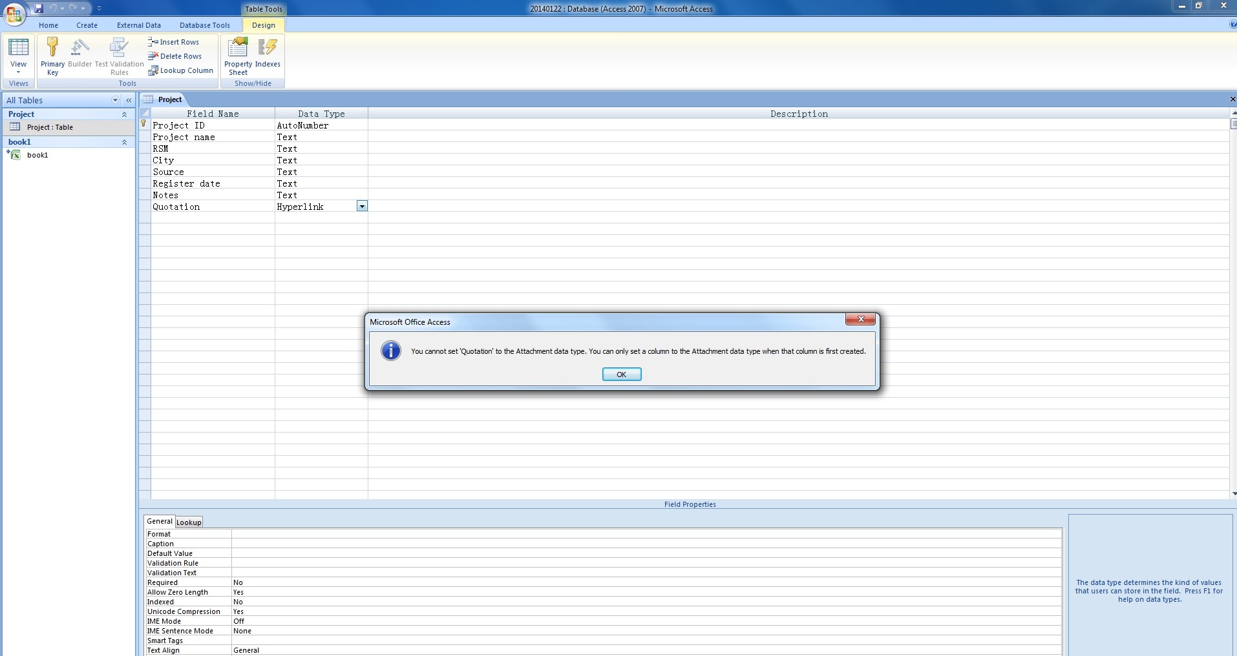The width and height of the screenshot is (1237, 656).
Task: Click the City field name cell
Action: pyautogui.click(x=213, y=160)
